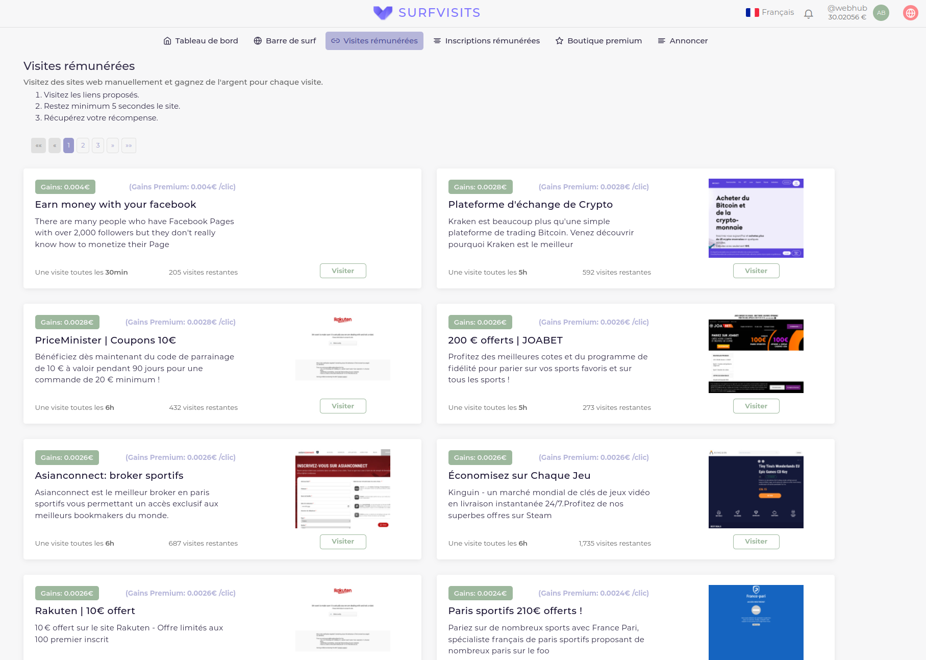Click the French flag icon
926x660 pixels.
[x=752, y=12]
